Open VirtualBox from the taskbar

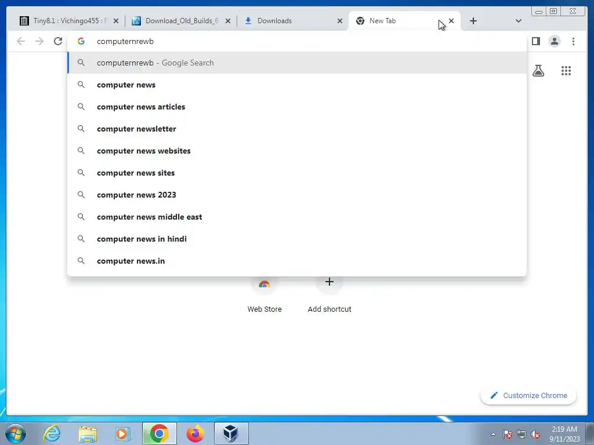click(231, 433)
